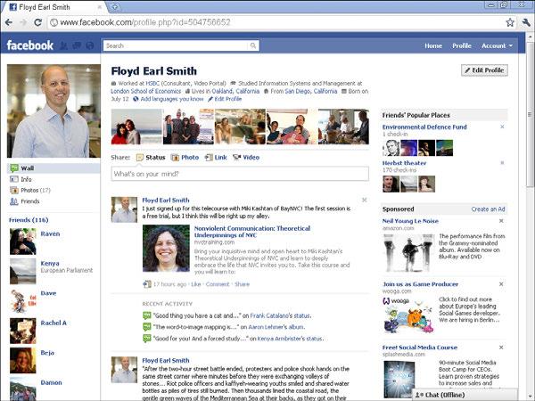The height and width of the screenshot is (401, 535).
Task: Click the Facebook search field
Action: point(177,45)
